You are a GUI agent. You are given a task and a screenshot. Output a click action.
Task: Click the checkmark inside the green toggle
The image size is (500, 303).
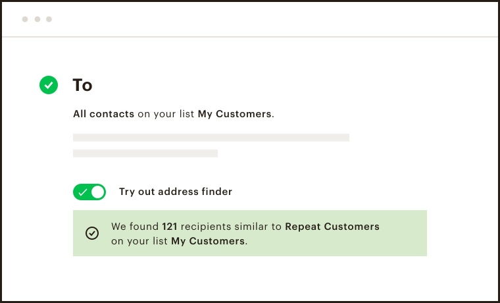83,192
